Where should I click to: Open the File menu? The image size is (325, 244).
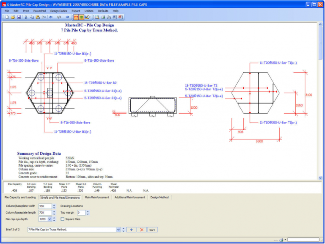point(7,11)
